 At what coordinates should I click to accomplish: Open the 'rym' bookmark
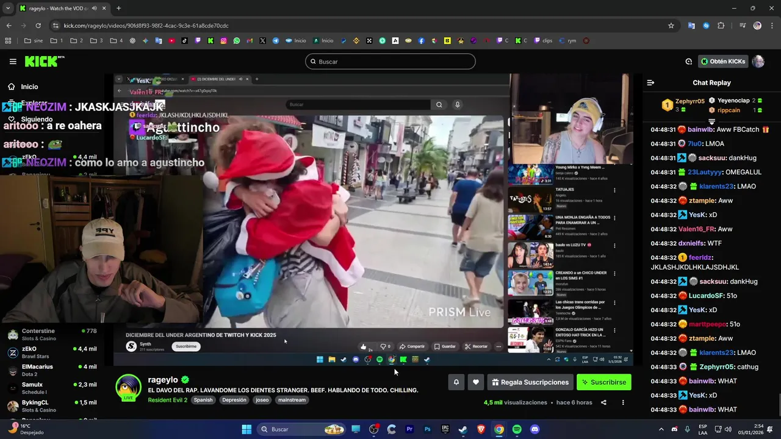pyautogui.click(x=567, y=41)
